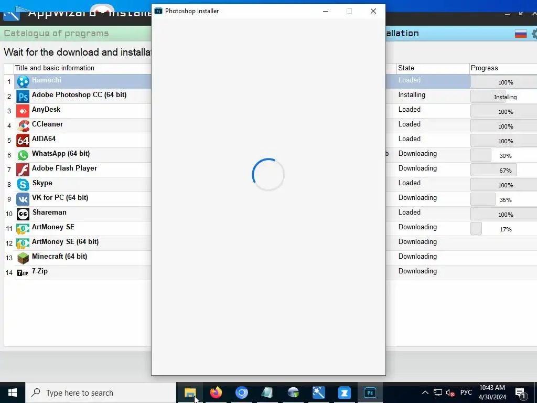Click the Adobe Flash Player icon
The width and height of the screenshot is (537, 403).
(x=23, y=170)
